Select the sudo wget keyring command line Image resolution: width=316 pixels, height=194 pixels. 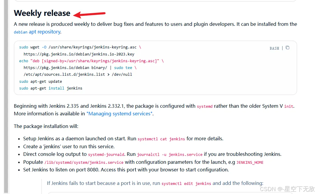(80, 47)
